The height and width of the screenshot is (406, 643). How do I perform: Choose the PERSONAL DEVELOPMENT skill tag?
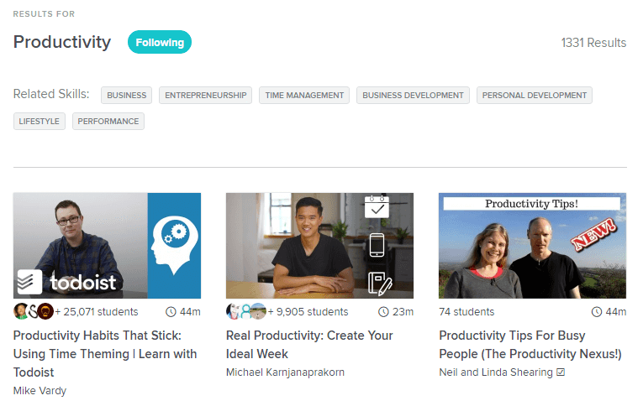point(535,95)
